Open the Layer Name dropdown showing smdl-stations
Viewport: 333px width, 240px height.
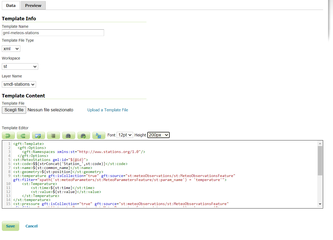[x=19, y=84]
